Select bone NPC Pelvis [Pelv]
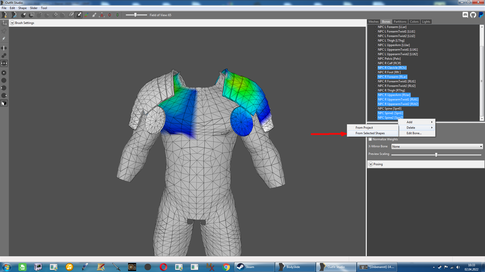Image resolution: width=485 pixels, height=272 pixels. point(389,59)
